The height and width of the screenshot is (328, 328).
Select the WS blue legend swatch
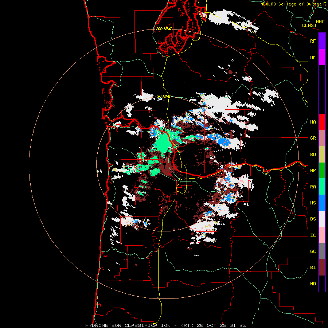point(322,203)
